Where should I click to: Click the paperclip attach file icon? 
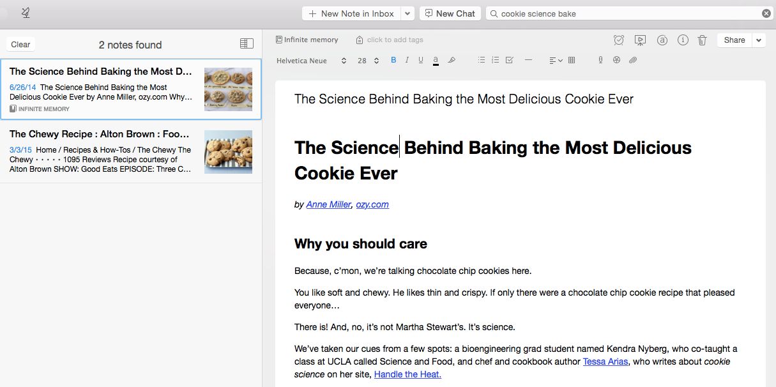(633, 60)
